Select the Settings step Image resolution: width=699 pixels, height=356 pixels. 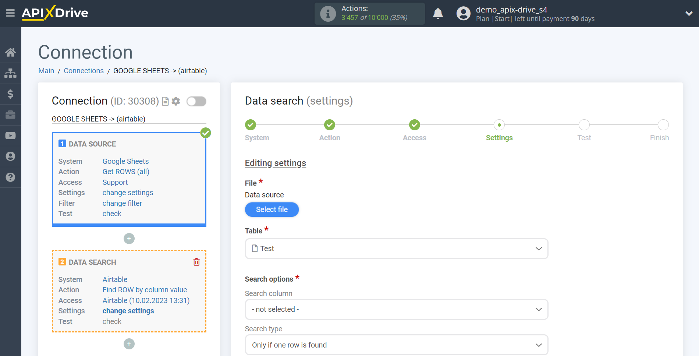499,125
